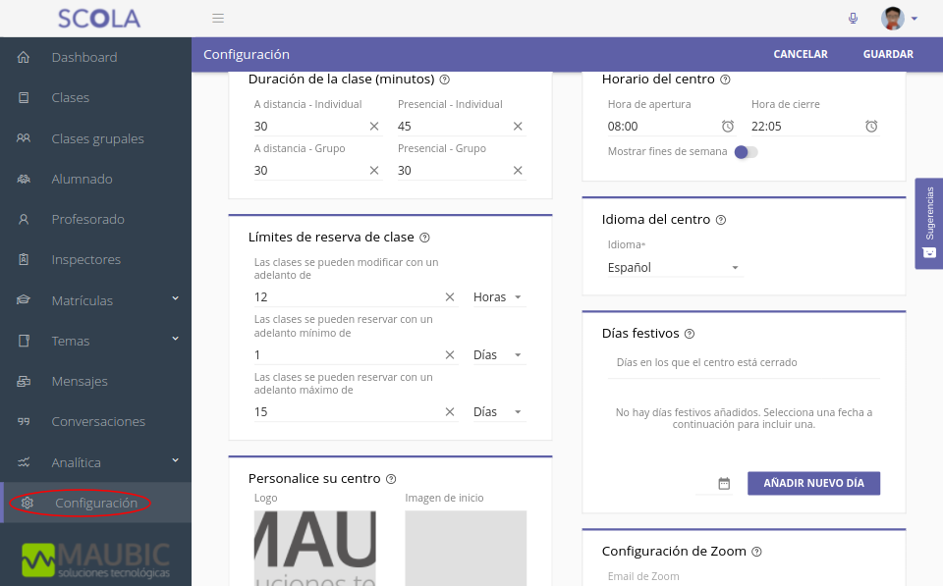This screenshot has height=586, width=943.
Task: Click help icon beside Idioma del centro
Action: 720,220
